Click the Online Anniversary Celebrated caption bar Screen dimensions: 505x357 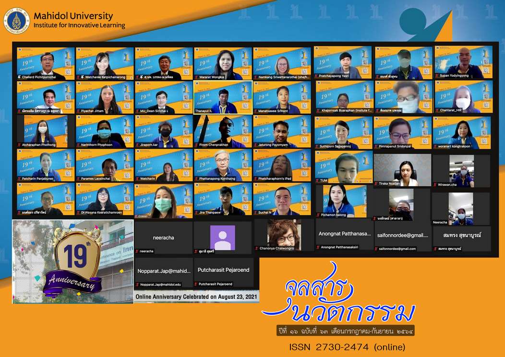tap(197, 297)
